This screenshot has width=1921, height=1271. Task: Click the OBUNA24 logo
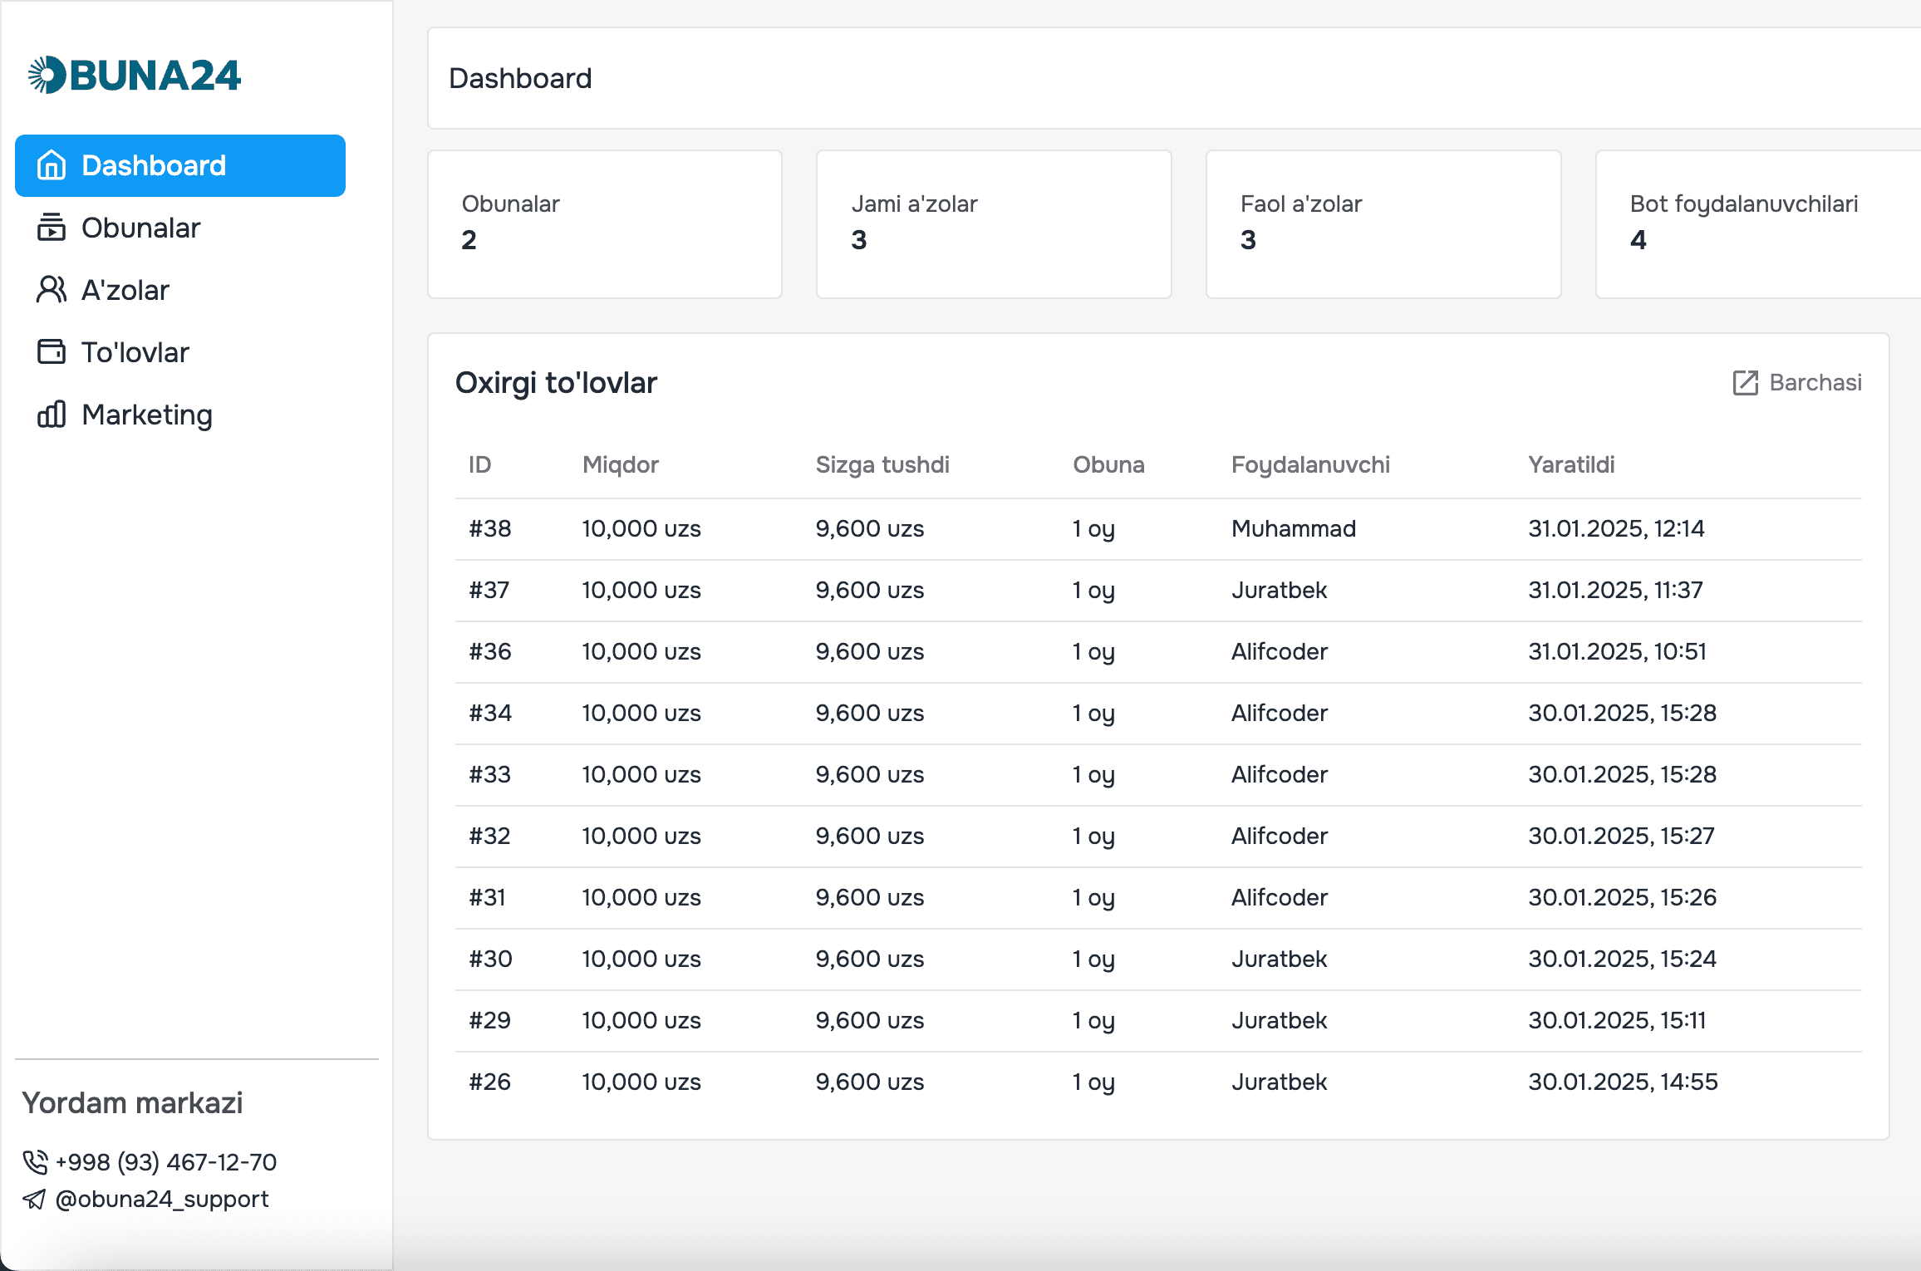pyautogui.click(x=135, y=76)
